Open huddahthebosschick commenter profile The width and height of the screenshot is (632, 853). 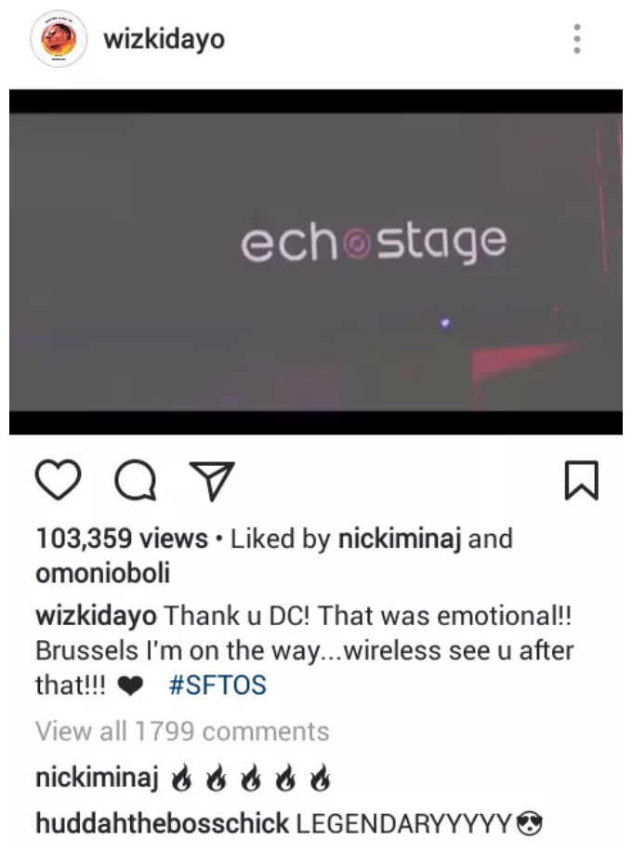coord(162,823)
